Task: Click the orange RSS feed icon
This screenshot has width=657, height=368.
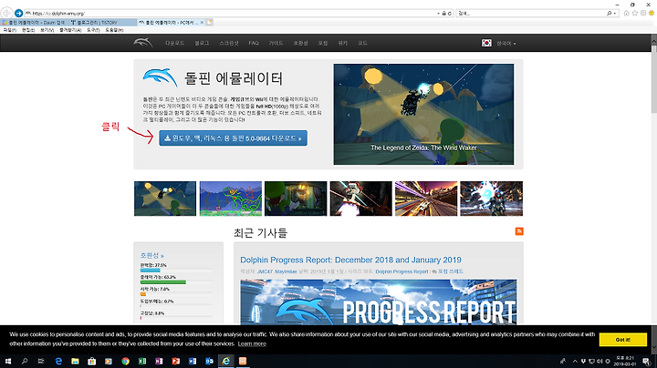Action: 519,231
